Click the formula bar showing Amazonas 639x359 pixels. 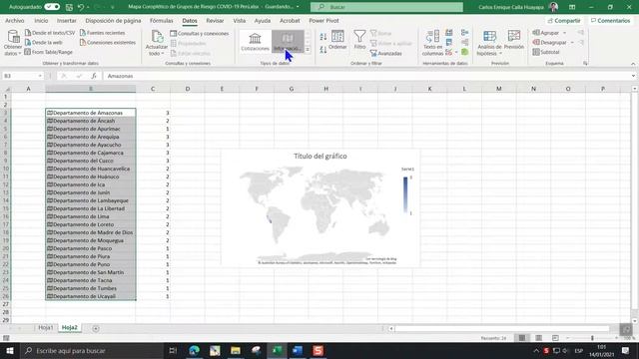point(366,76)
